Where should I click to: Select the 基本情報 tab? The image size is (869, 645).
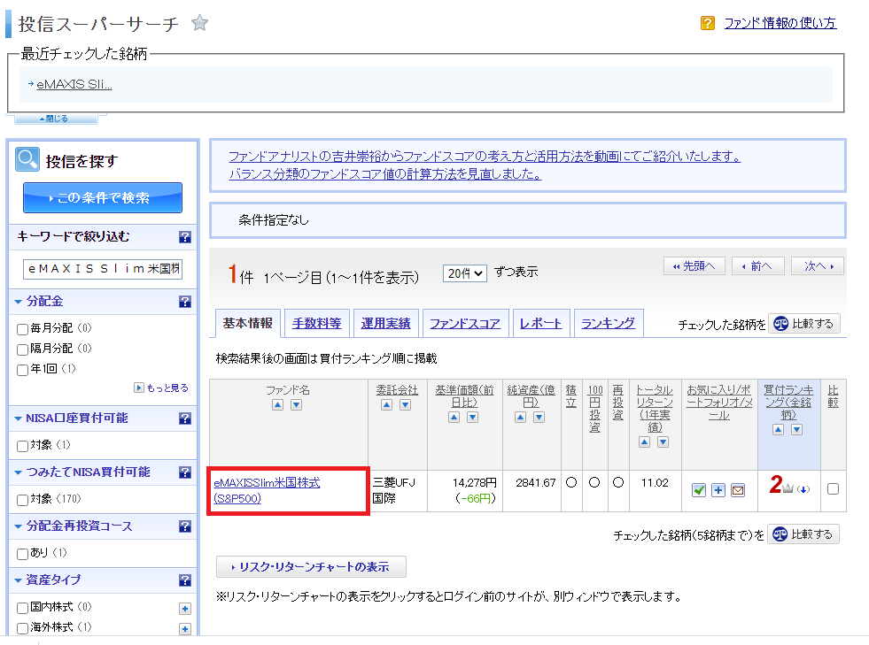247,323
